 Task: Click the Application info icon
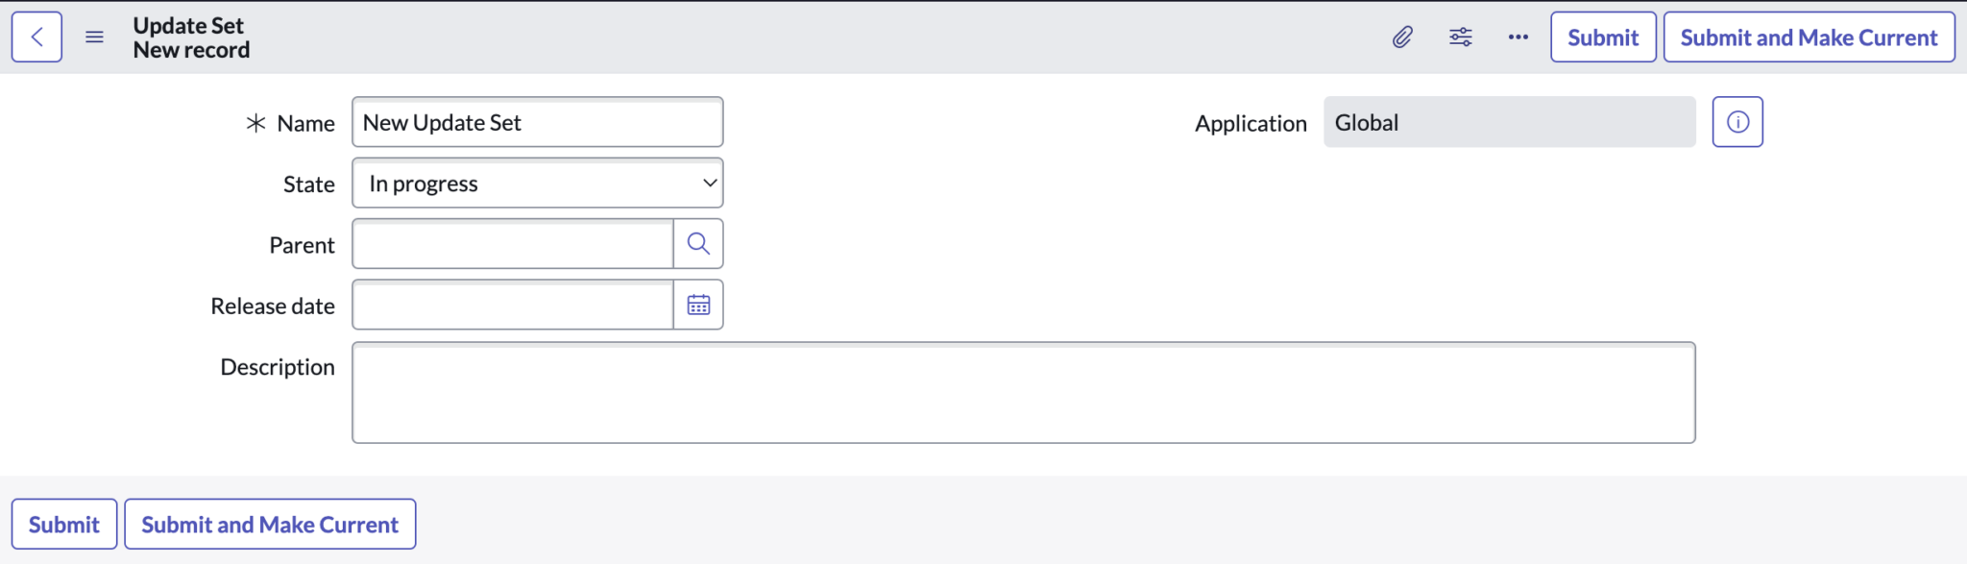[x=1737, y=122]
